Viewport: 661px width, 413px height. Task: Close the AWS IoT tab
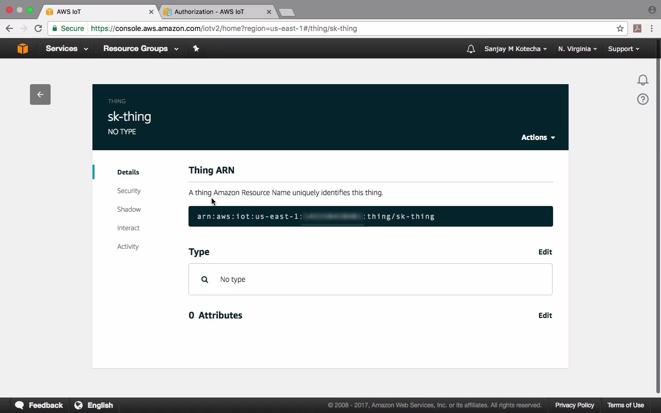[151, 12]
